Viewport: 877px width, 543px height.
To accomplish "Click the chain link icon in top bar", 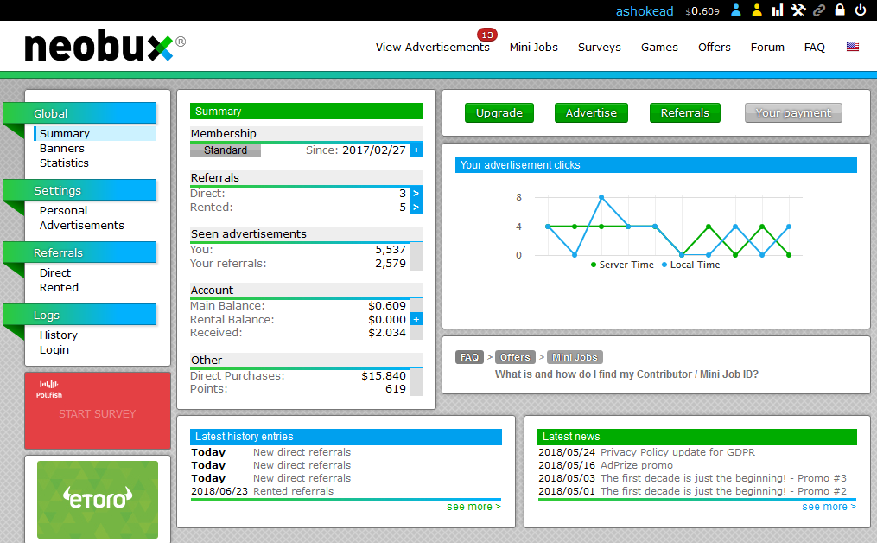I will pos(819,10).
